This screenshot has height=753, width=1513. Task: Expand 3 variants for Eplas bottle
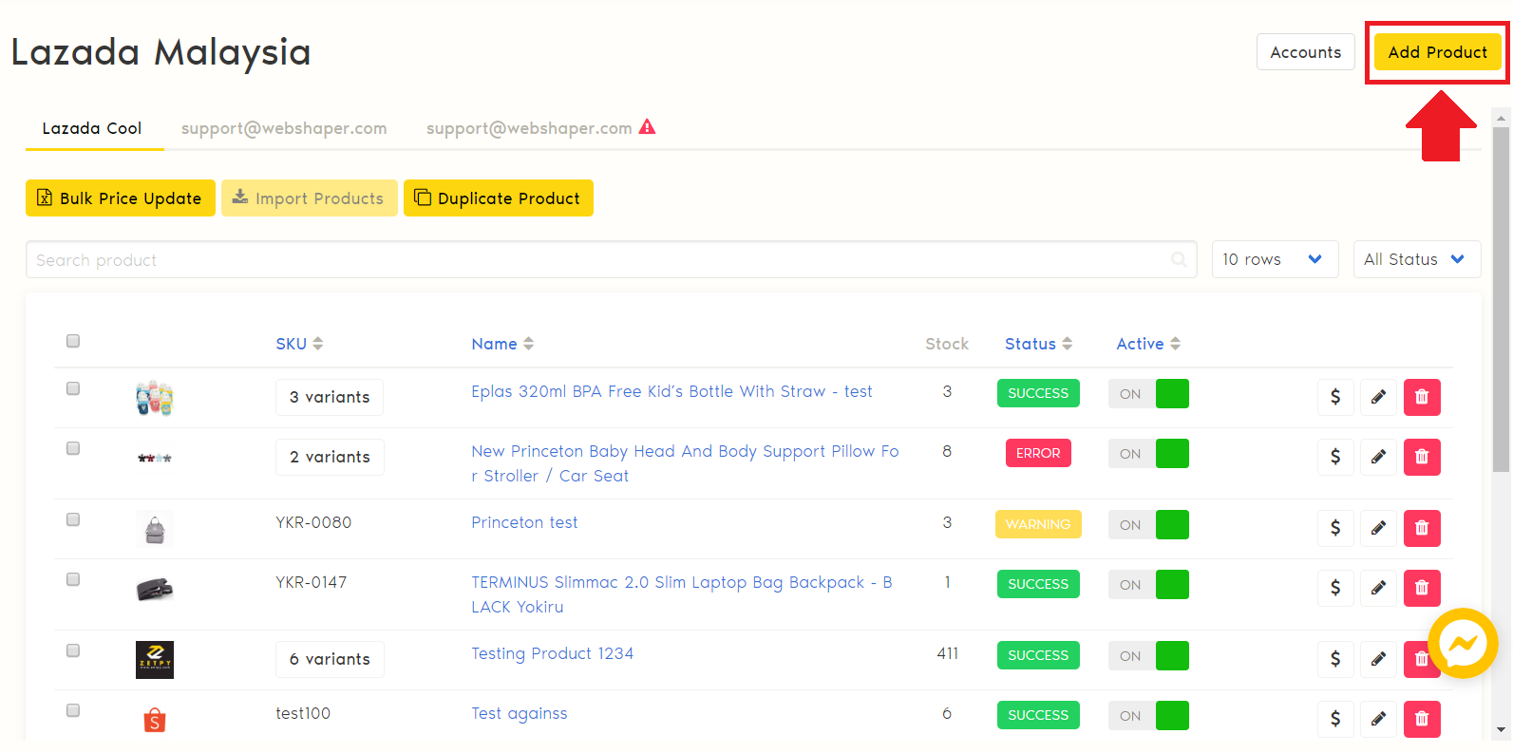[x=330, y=397]
